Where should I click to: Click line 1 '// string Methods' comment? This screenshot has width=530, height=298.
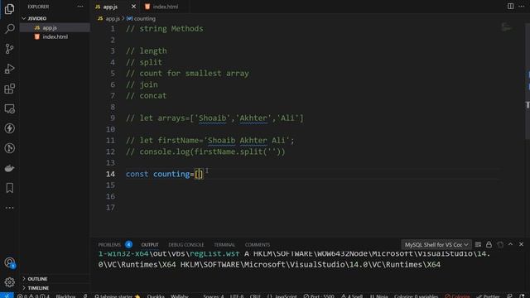pyautogui.click(x=165, y=29)
